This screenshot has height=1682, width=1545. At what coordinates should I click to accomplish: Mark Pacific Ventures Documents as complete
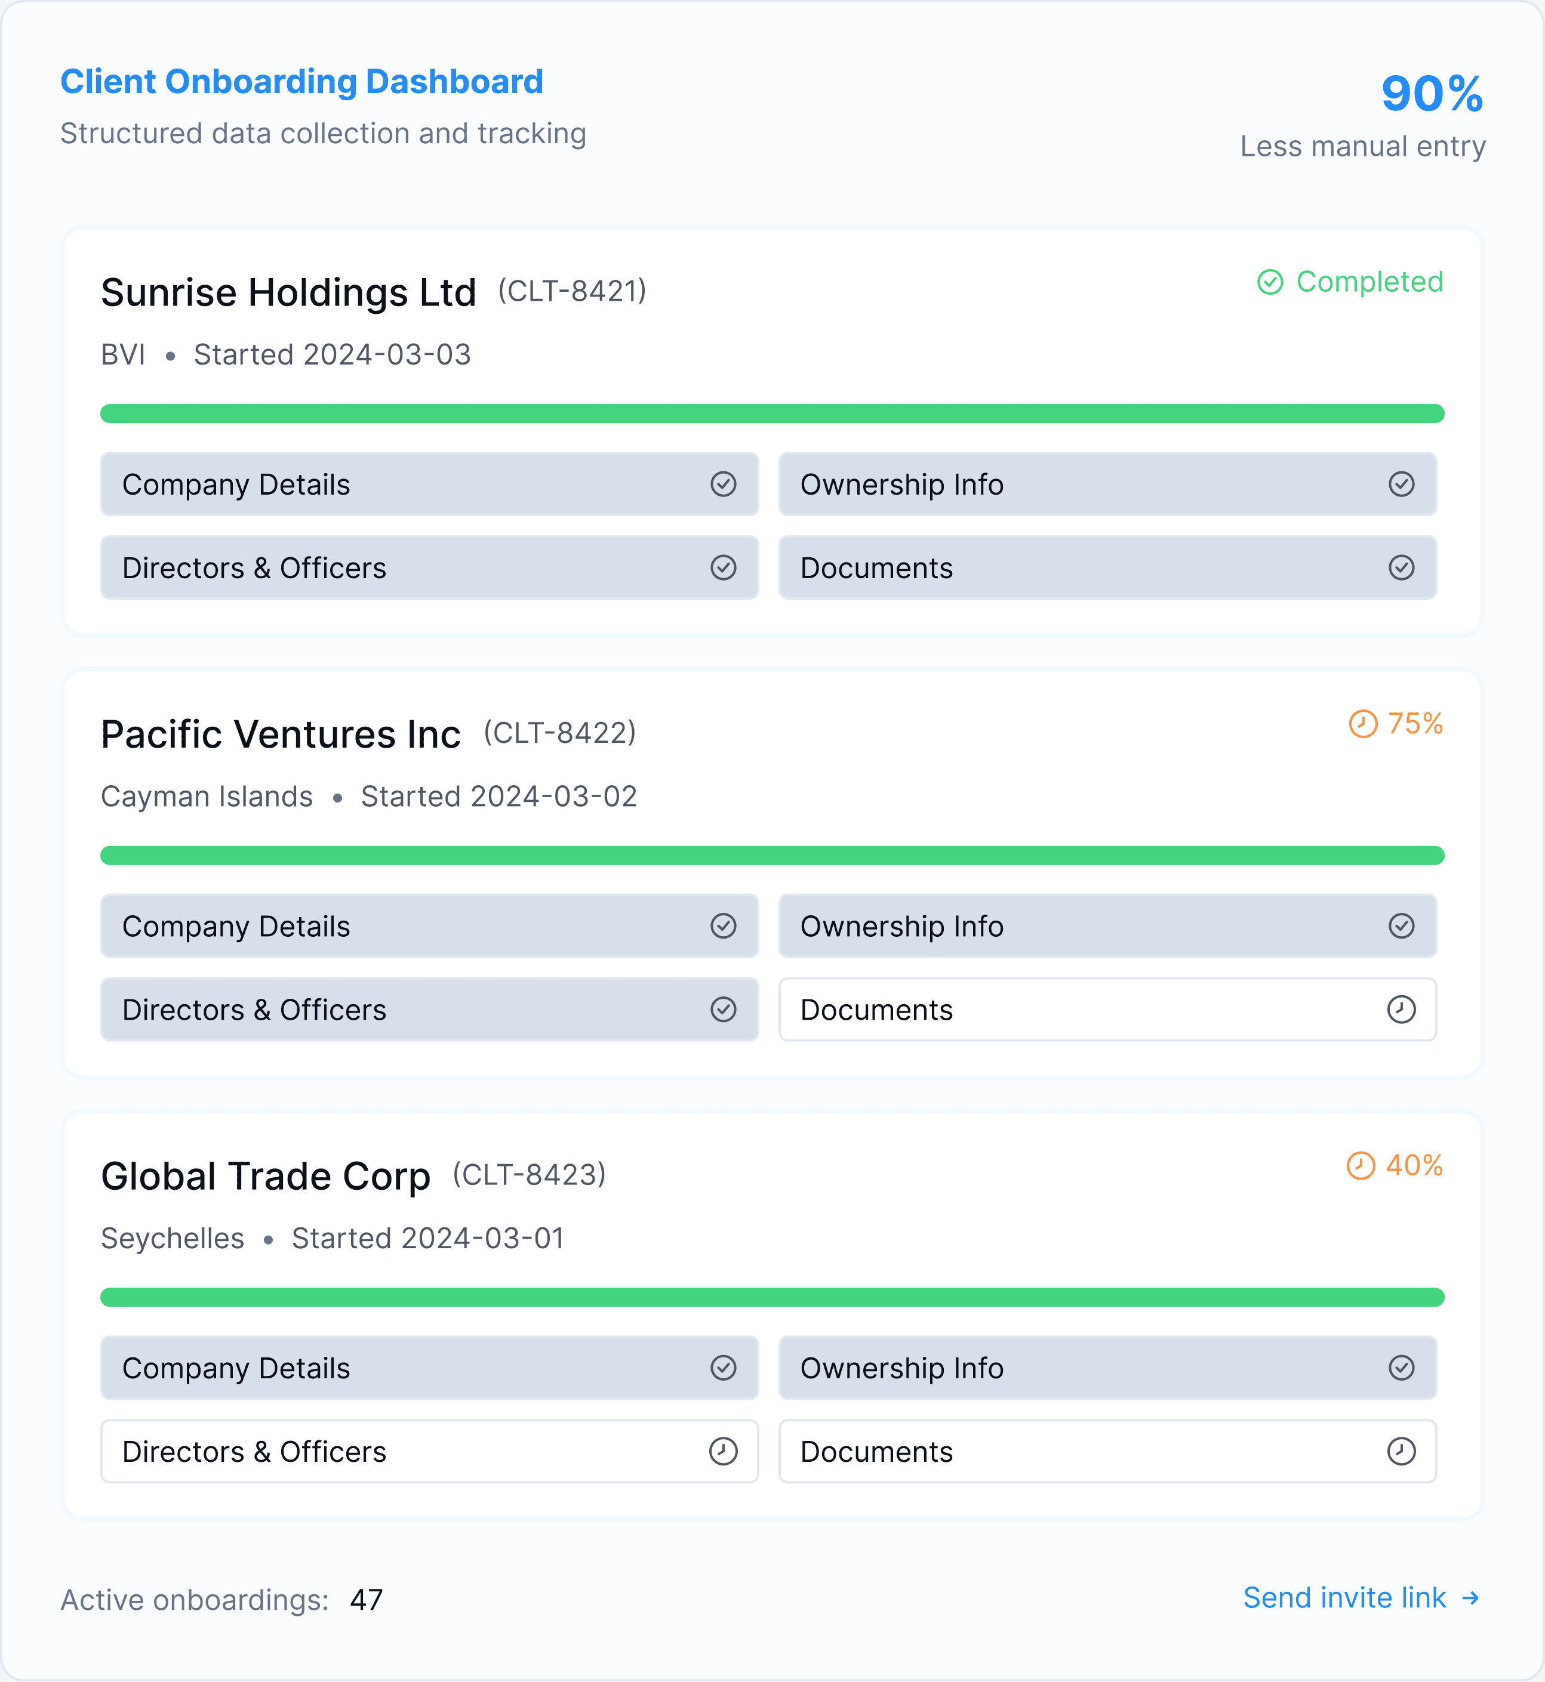pyautogui.click(x=1107, y=1010)
